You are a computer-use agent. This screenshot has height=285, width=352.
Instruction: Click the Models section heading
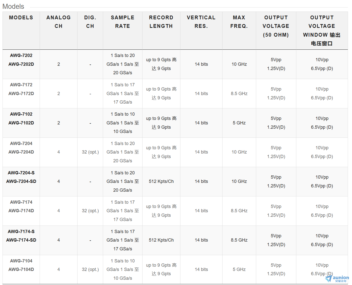tap(13, 7)
